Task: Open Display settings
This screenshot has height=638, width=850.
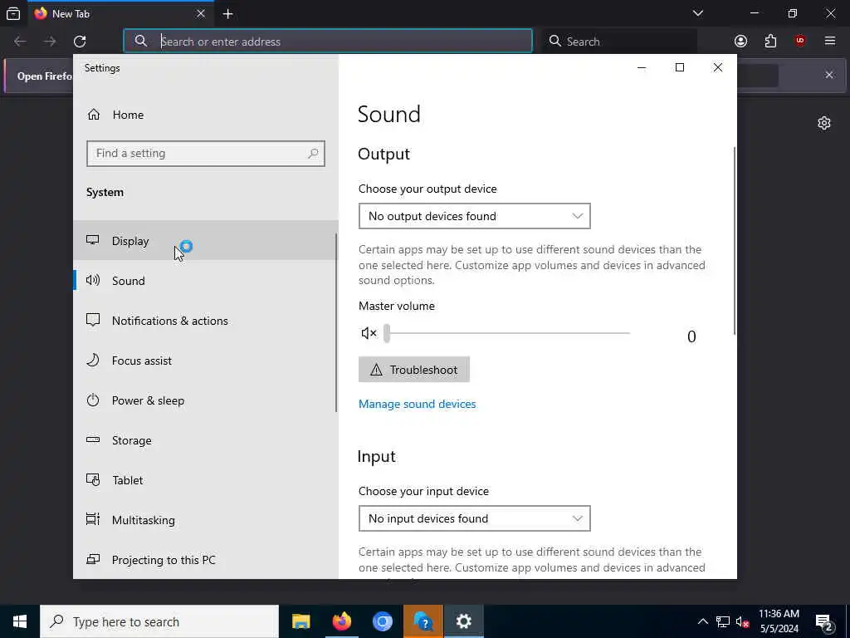Action: [206, 240]
